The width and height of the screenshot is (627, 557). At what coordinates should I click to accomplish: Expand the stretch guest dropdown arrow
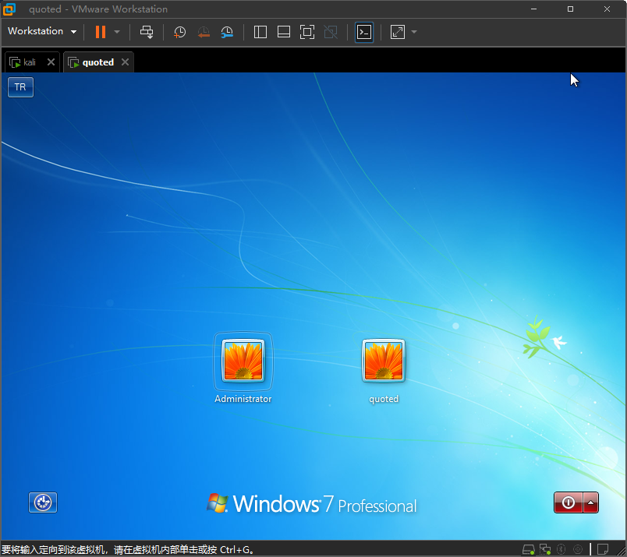click(414, 32)
